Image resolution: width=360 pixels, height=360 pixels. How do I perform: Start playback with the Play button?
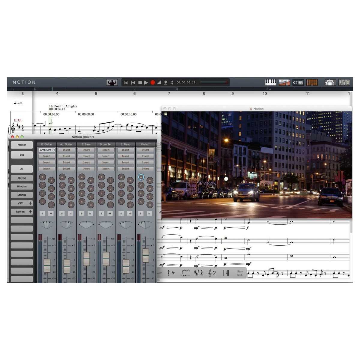pyautogui.click(x=146, y=82)
